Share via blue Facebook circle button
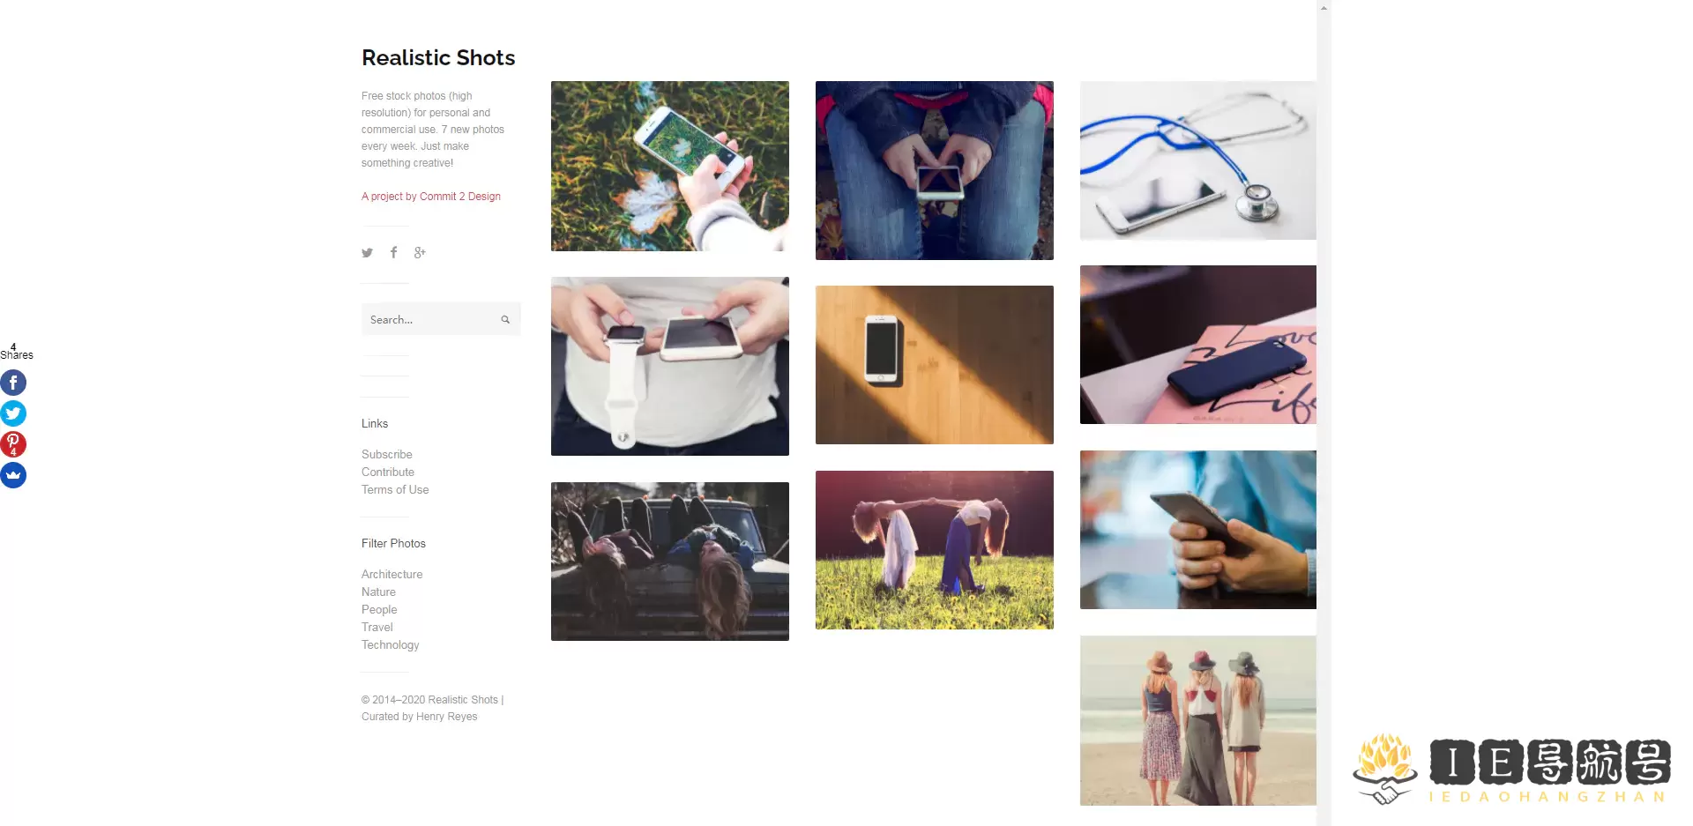This screenshot has width=1693, height=826. coord(13,383)
